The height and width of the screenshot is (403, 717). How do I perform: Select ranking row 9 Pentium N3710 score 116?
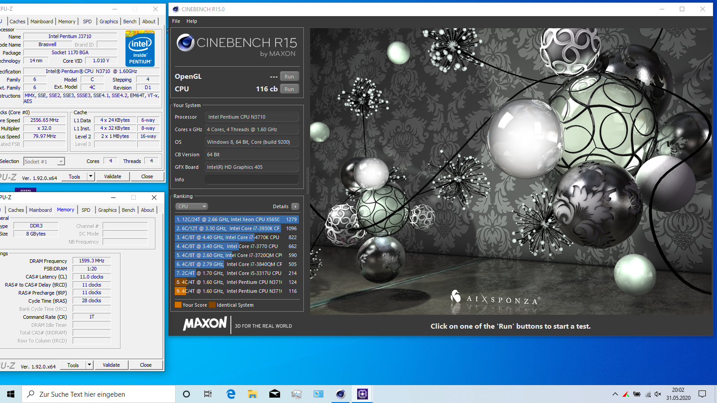pos(237,291)
